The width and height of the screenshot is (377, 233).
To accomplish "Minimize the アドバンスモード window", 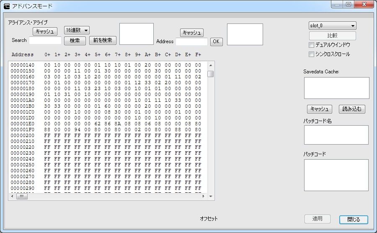I will (337, 5).
